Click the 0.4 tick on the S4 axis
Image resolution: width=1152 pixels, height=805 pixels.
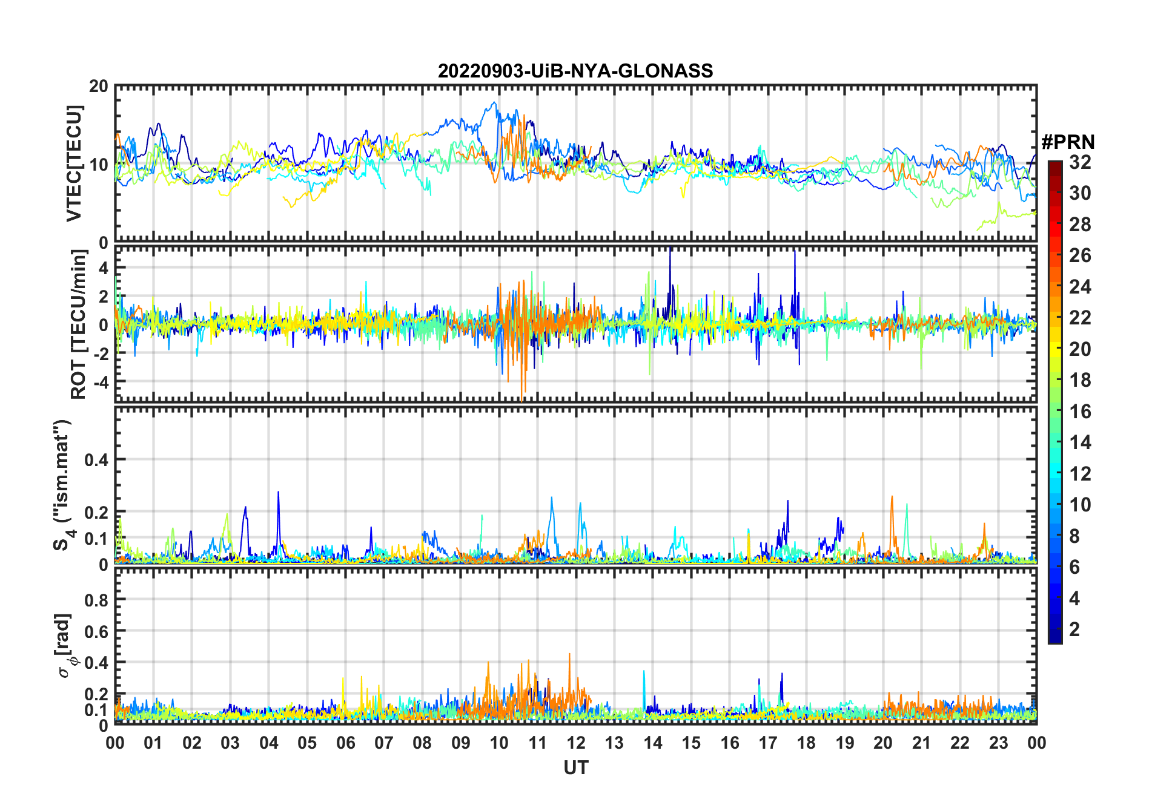click(96, 459)
